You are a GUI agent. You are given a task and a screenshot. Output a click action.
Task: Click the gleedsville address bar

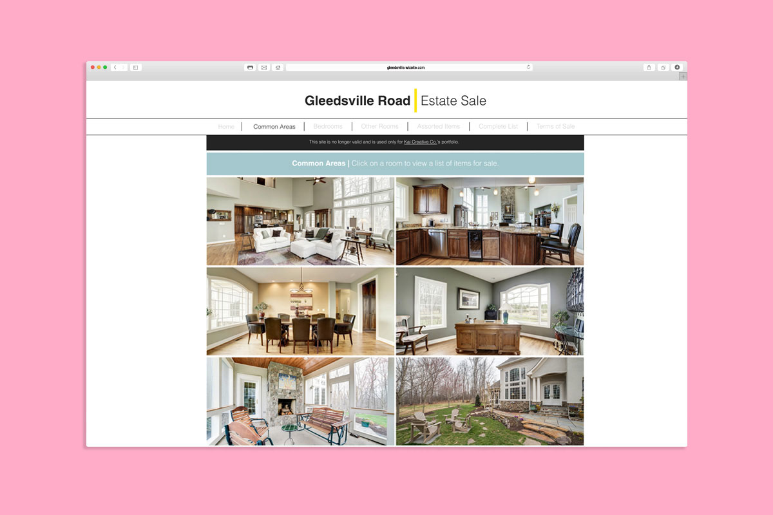tap(406, 68)
